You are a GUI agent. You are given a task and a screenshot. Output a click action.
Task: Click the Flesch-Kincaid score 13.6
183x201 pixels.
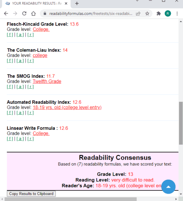[74, 24]
